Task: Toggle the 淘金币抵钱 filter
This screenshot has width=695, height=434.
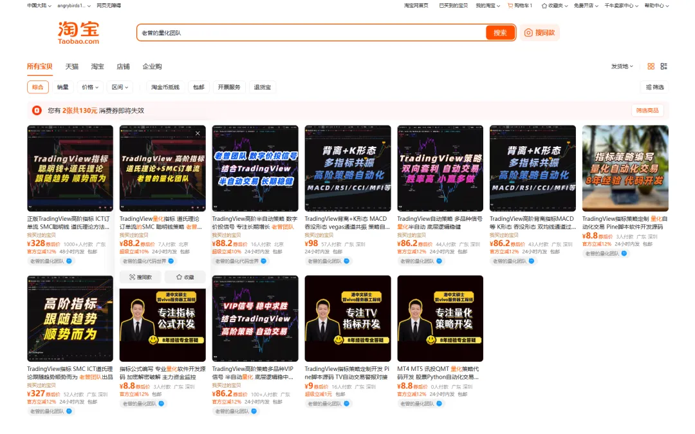Action: pos(165,87)
